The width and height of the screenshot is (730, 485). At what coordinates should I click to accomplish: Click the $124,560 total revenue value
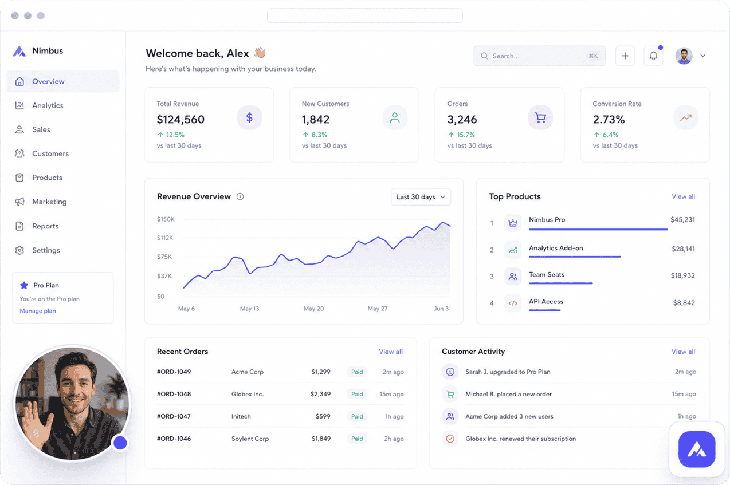[180, 120]
